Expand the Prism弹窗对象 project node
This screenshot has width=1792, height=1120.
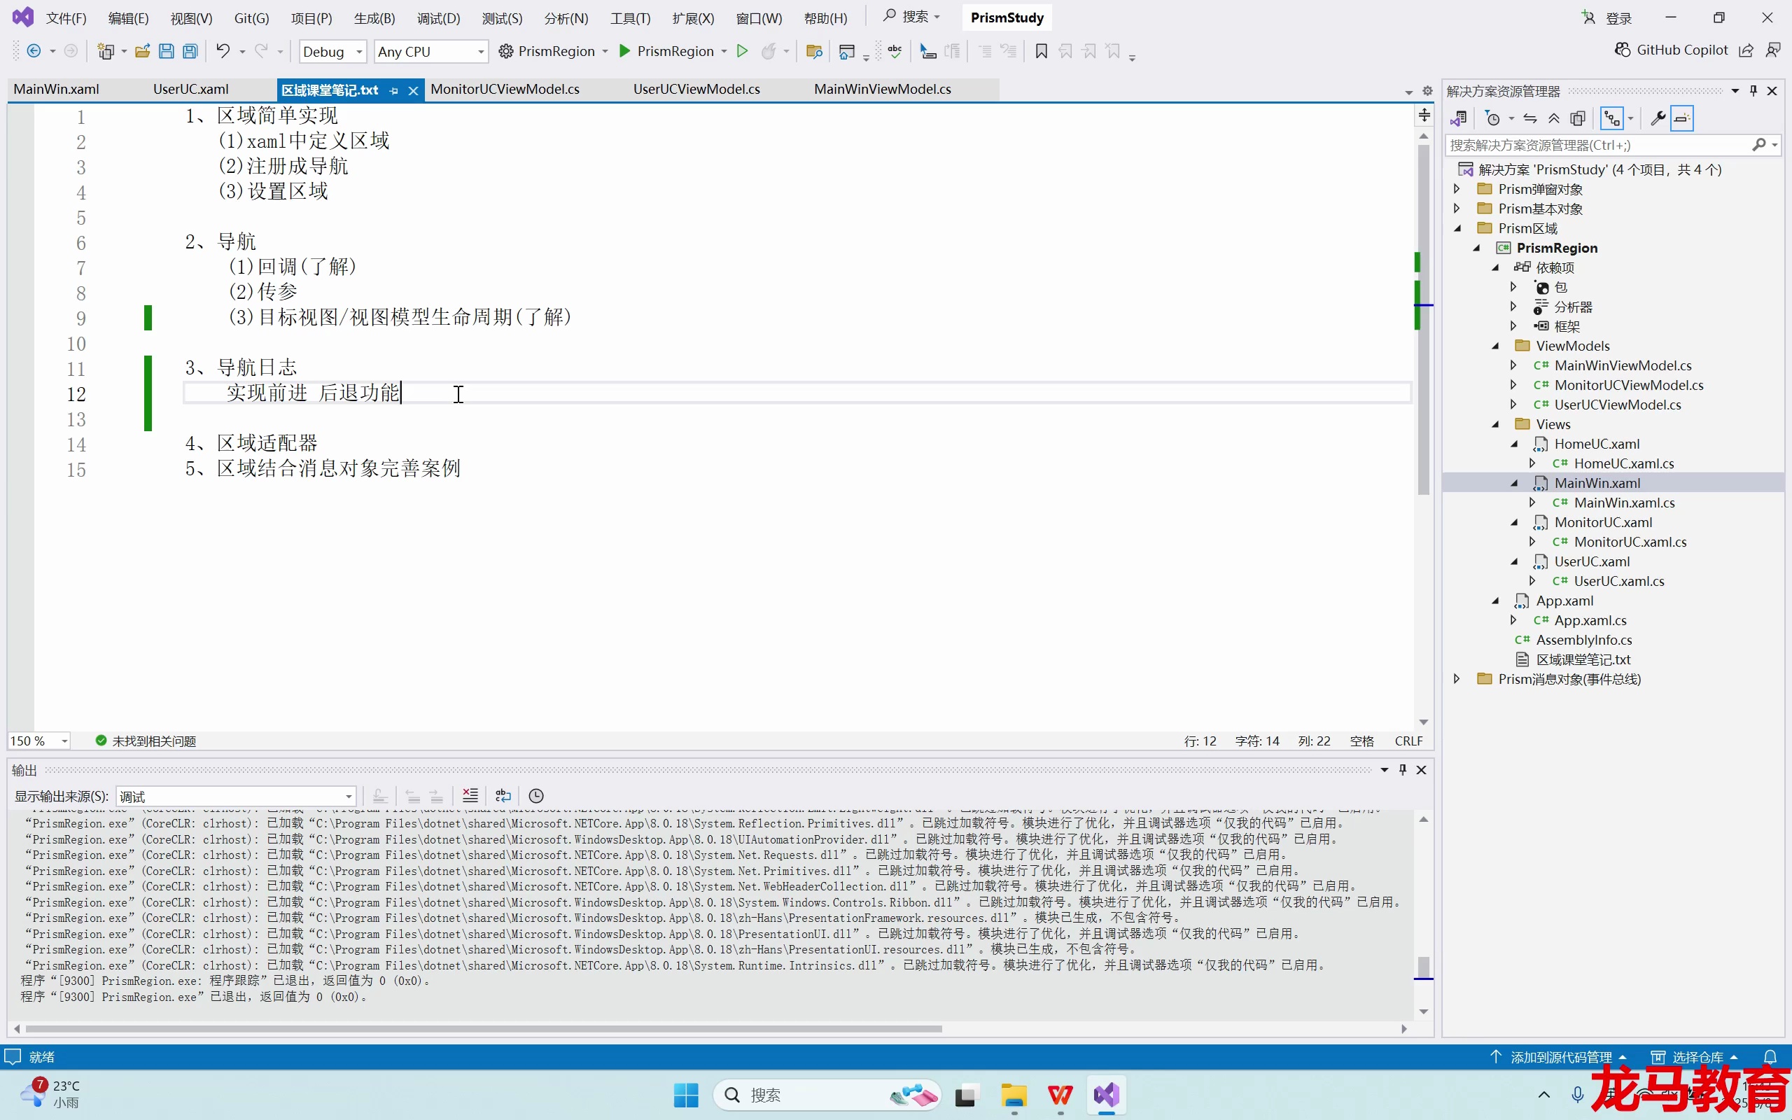(x=1456, y=189)
